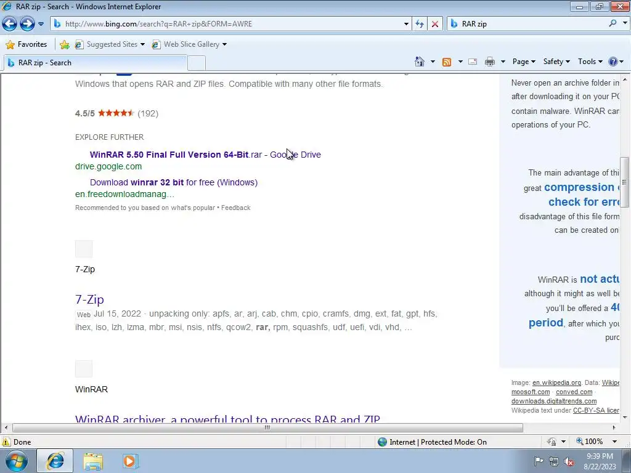The height and width of the screenshot is (473, 631).
Task: Open the Favorites star button
Action: point(26,44)
